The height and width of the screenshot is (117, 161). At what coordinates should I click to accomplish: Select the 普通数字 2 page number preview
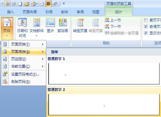[104, 105]
